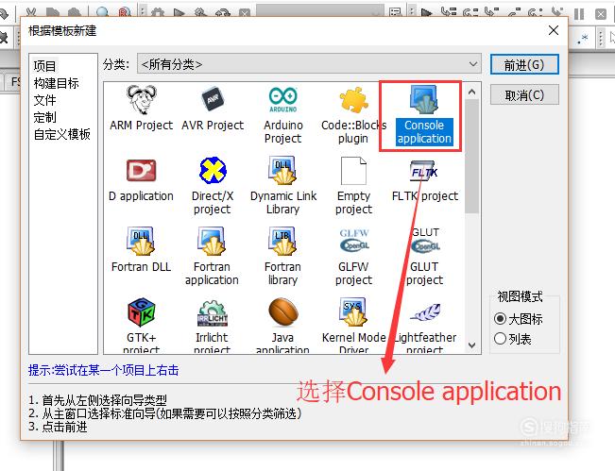The height and width of the screenshot is (471, 615).
Task: Choose the Arduino Project template
Action: pyautogui.click(x=282, y=115)
